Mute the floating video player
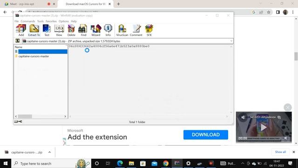 pos(243,117)
